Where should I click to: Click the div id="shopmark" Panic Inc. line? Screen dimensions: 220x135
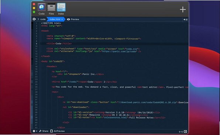click(81, 74)
